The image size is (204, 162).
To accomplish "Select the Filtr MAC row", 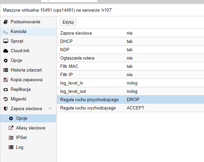I will coord(130,67).
